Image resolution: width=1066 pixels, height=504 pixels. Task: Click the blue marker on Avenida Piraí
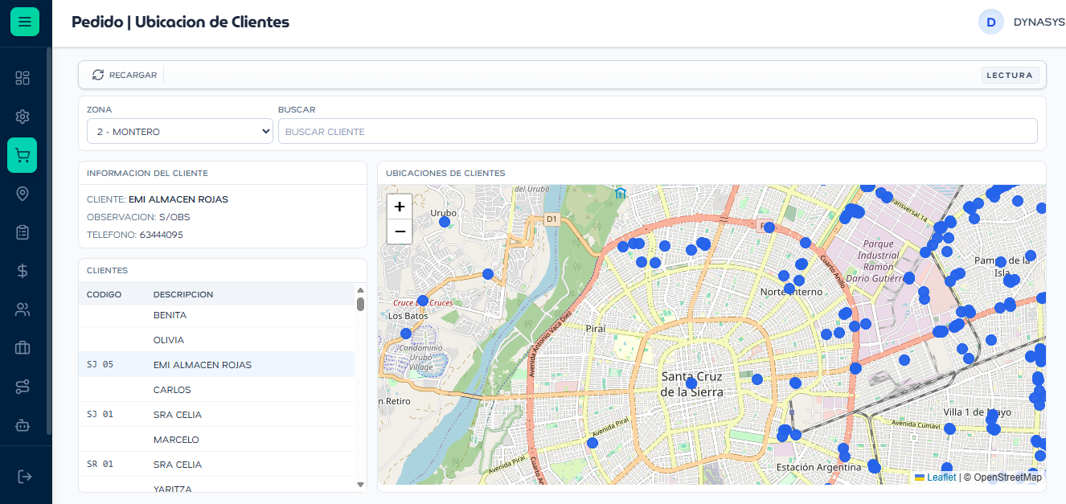point(592,443)
